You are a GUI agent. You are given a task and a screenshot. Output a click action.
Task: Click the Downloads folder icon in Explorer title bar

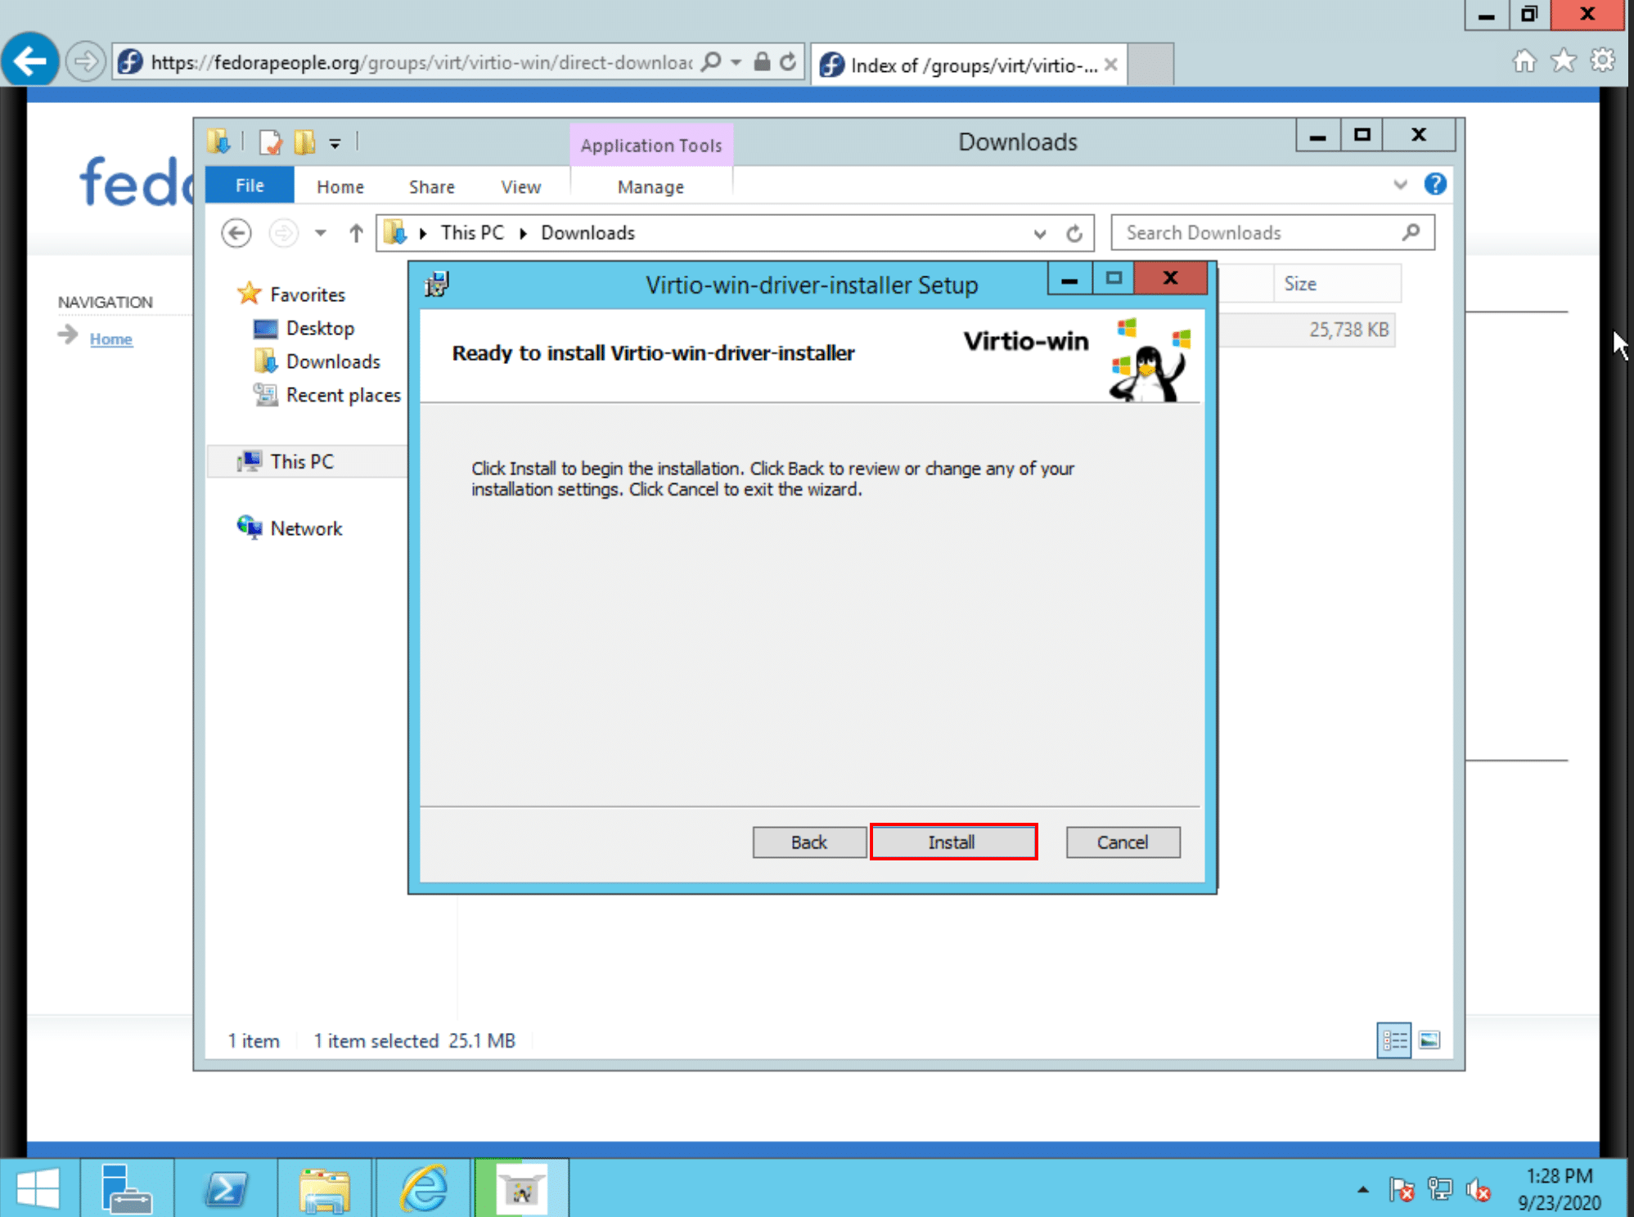coord(218,141)
